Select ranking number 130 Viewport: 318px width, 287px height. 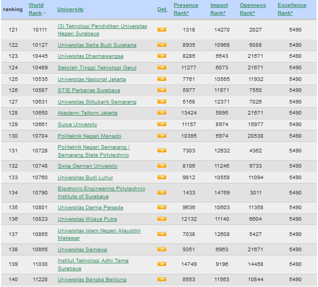click(x=13, y=136)
